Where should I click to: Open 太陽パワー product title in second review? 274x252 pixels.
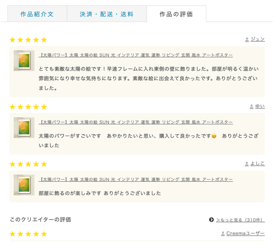click(136, 122)
